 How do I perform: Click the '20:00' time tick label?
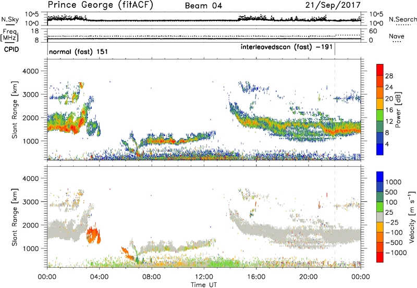[x=309, y=277]
